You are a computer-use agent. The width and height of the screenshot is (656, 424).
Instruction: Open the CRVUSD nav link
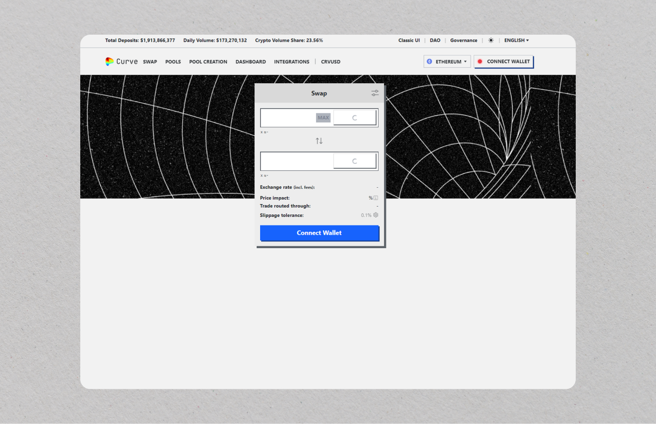point(330,62)
